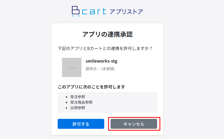Select the 出荷参照 permission item
Screen dimensions: 224x139
[x=78, y=108]
